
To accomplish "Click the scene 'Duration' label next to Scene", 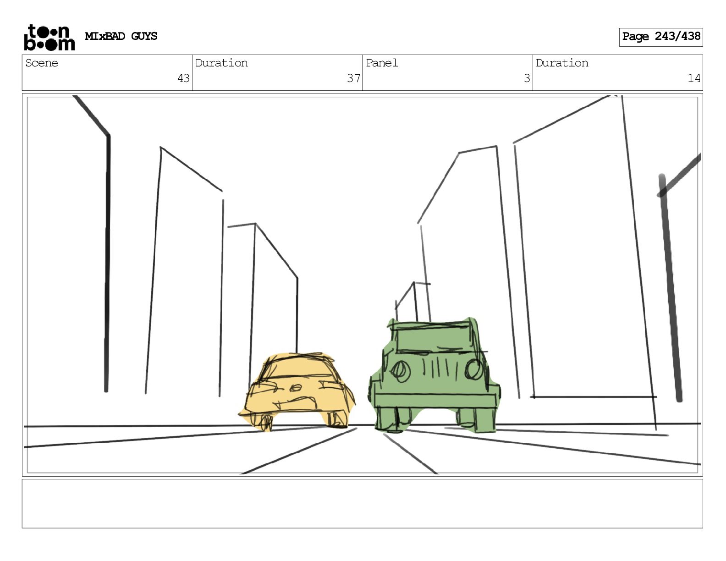I will tap(221, 63).
